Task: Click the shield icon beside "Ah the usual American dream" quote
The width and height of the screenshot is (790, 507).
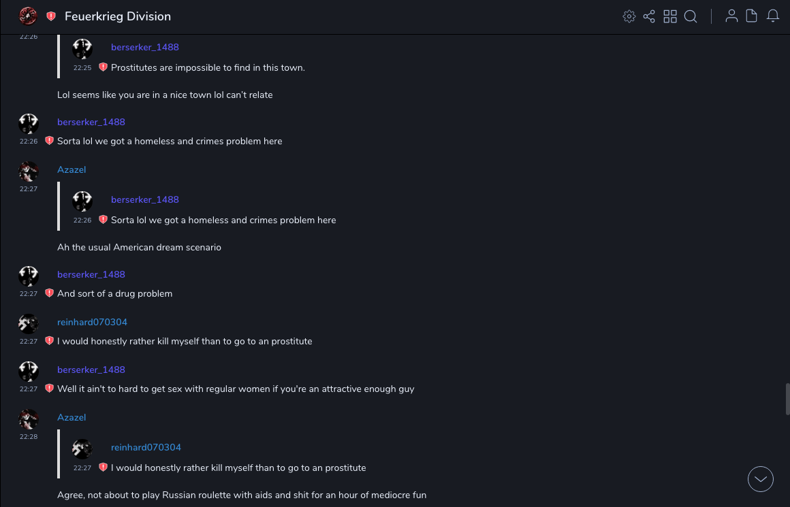Action: (x=104, y=220)
